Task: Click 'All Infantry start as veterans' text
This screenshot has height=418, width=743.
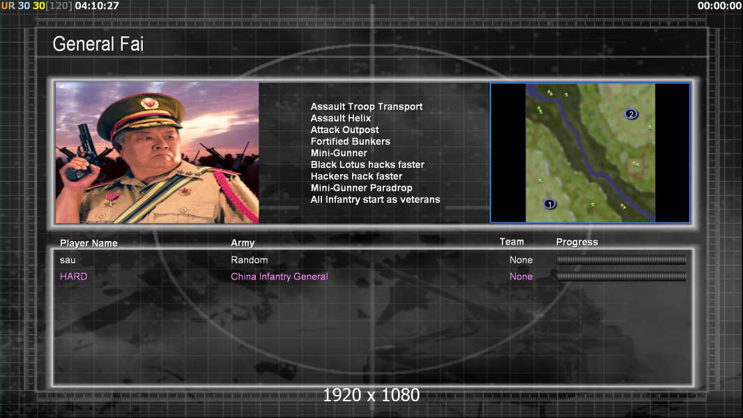Action: pyautogui.click(x=375, y=199)
